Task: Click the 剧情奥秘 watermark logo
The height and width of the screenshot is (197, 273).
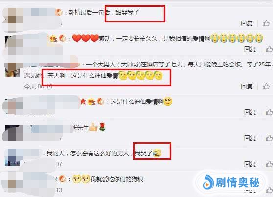Action: point(231,182)
